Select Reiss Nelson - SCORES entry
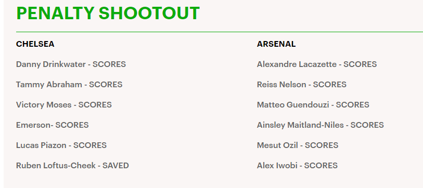This screenshot has width=423, height=188. click(302, 85)
